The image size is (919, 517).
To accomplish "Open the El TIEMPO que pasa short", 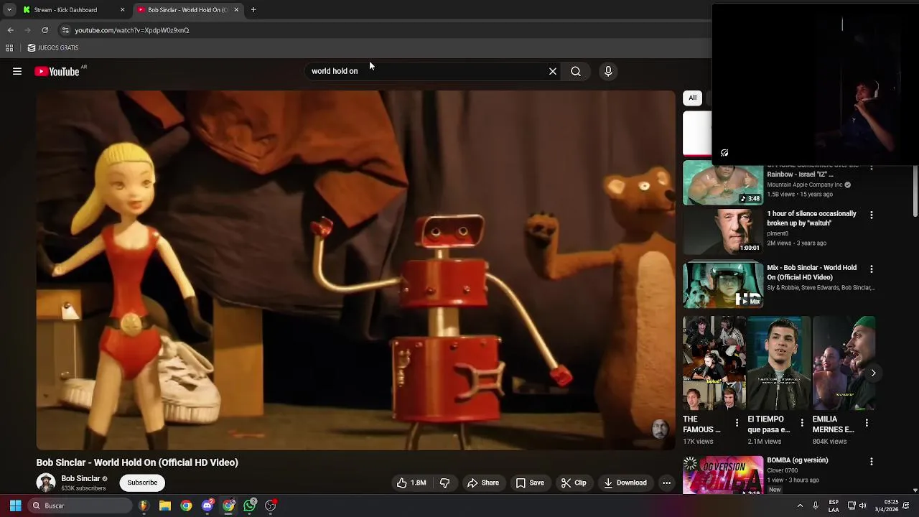I will click(779, 363).
